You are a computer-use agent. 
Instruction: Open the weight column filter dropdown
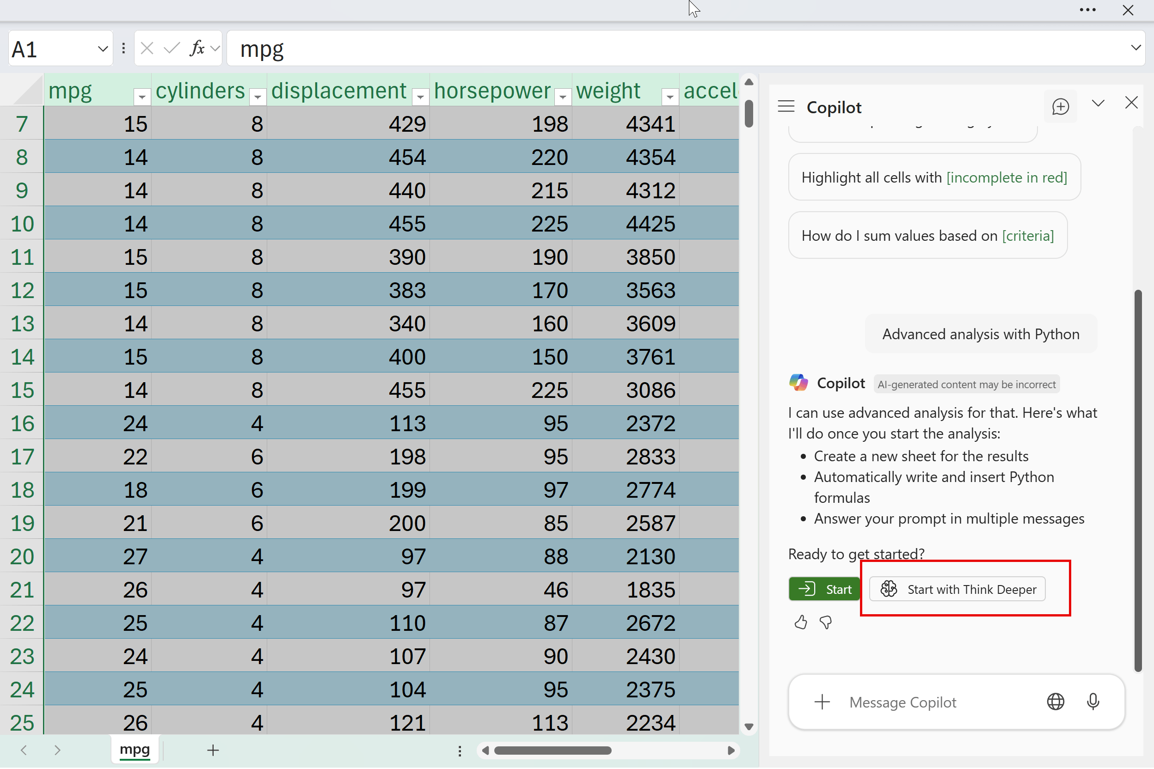pyautogui.click(x=669, y=97)
